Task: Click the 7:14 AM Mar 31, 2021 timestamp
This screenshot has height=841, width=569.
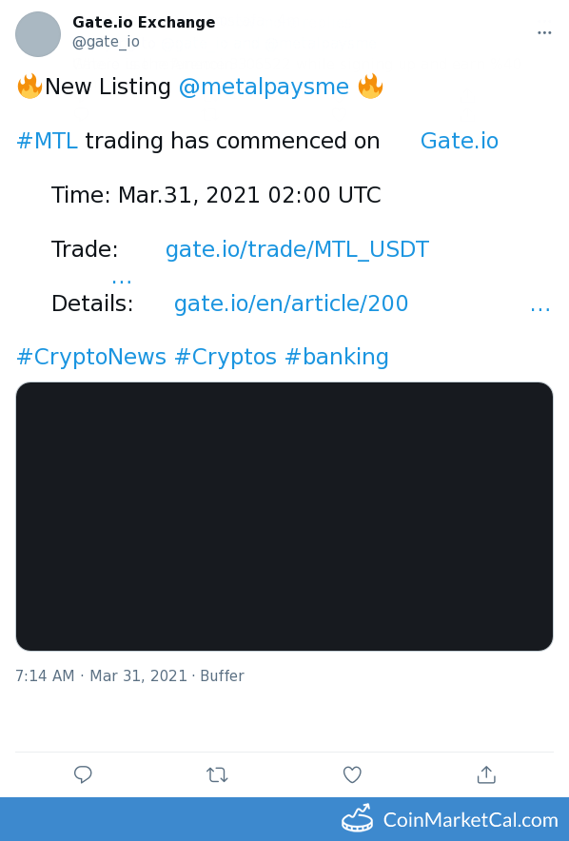Action: pos(101,675)
